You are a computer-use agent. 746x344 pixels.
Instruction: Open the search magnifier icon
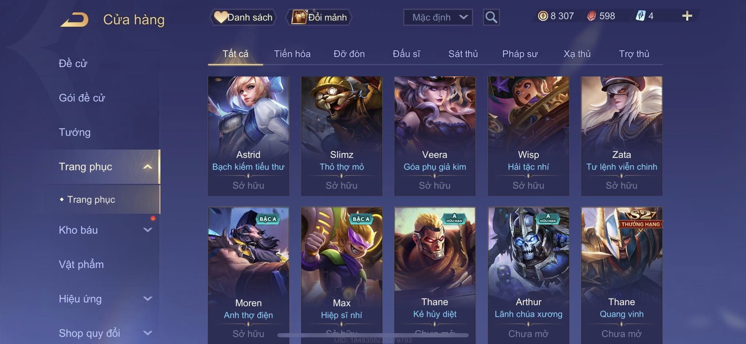tap(491, 17)
